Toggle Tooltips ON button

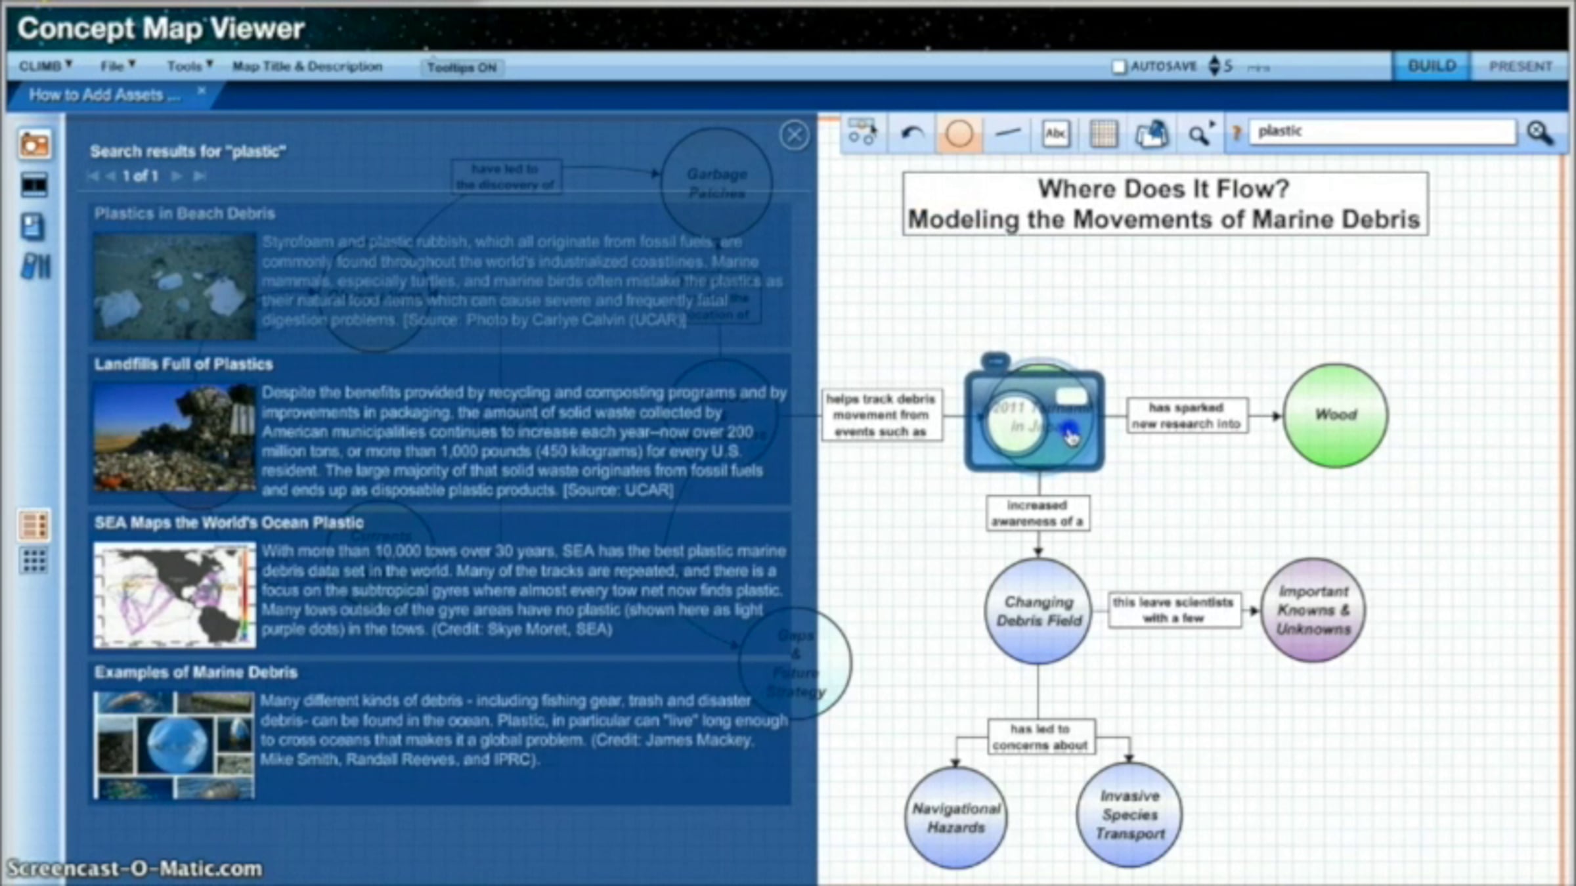point(462,67)
